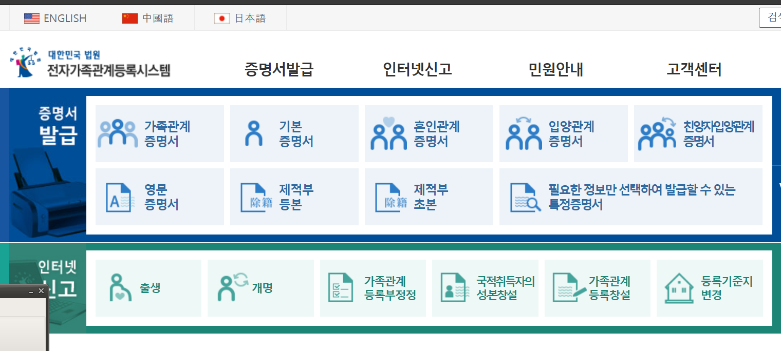The width and height of the screenshot is (781, 351).
Task: Switch site language to ENGLISH
Action: pos(55,18)
